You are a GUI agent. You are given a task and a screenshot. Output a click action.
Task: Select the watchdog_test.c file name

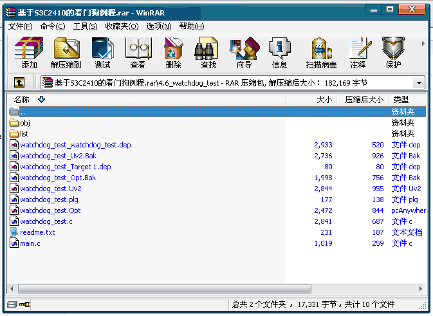pos(46,221)
